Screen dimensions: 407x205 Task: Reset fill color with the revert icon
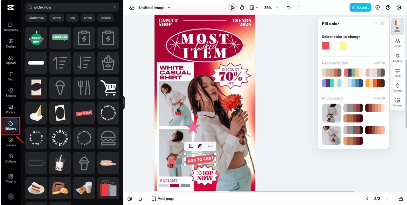tap(375, 24)
